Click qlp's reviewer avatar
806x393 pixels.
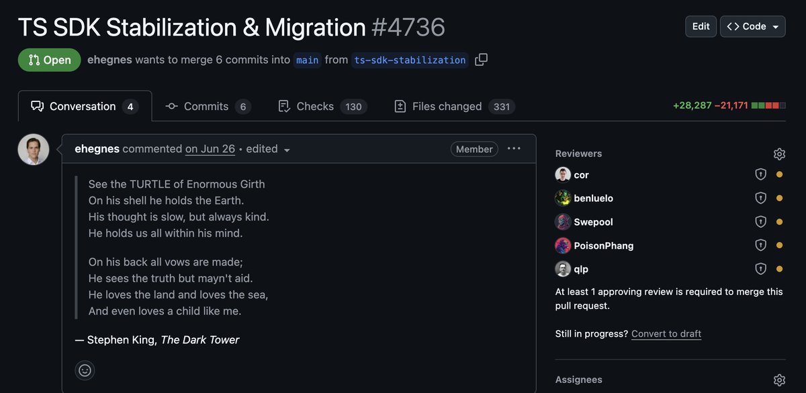pyautogui.click(x=563, y=269)
